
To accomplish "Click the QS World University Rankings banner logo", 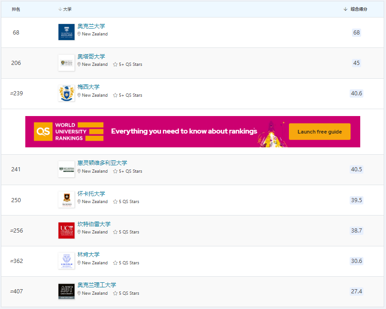I will (x=69, y=132).
